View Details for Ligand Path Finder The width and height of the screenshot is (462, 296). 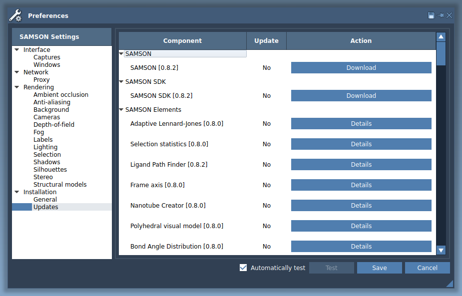[x=361, y=165]
